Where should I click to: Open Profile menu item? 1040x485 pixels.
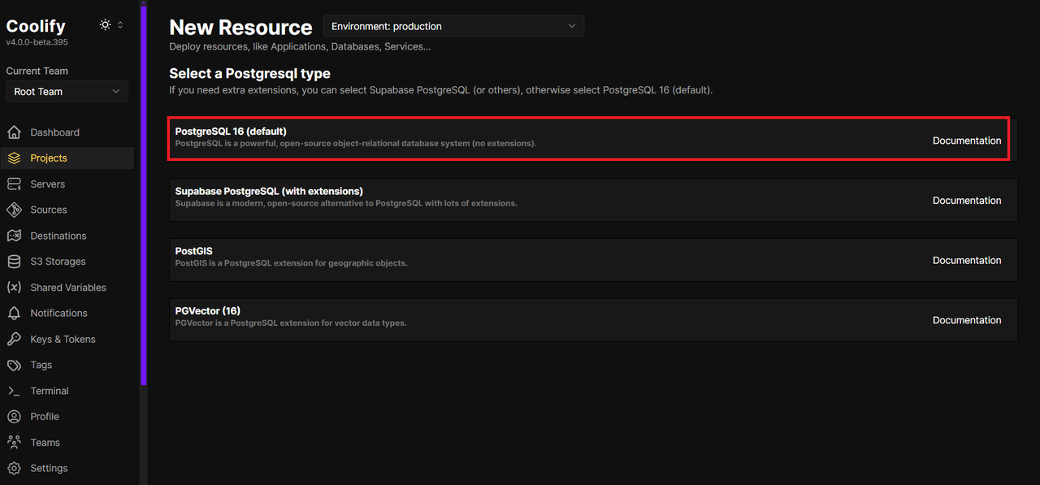(x=67, y=417)
